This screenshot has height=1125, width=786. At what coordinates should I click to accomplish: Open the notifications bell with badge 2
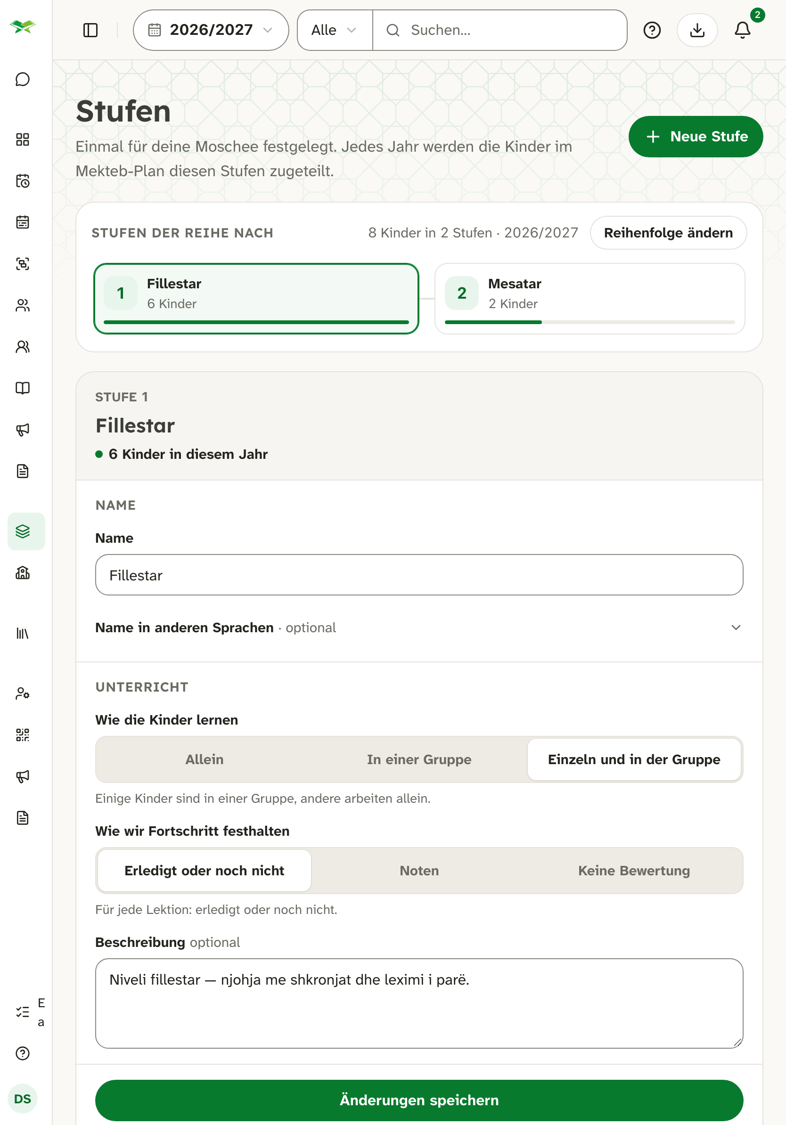(743, 30)
